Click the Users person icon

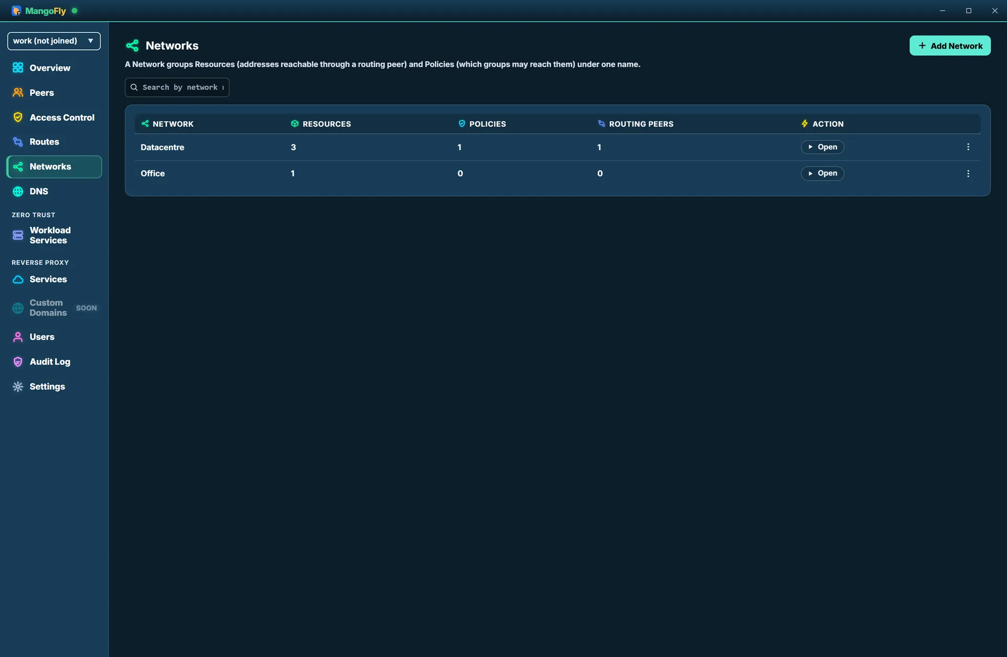point(18,337)
